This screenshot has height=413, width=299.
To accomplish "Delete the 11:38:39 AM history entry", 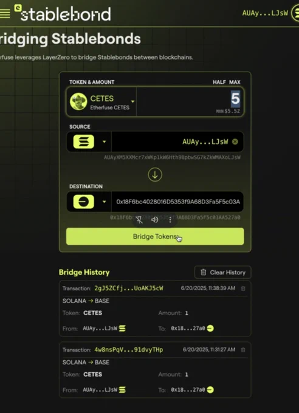I will pyautogui.click(x=243, y=288).
